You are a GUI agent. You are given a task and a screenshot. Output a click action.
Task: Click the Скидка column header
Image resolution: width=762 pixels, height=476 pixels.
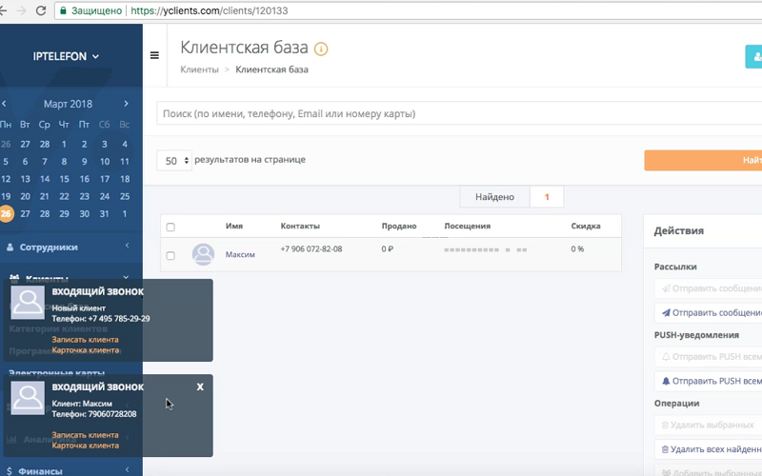pyautogui.click(x=586, y=226)
